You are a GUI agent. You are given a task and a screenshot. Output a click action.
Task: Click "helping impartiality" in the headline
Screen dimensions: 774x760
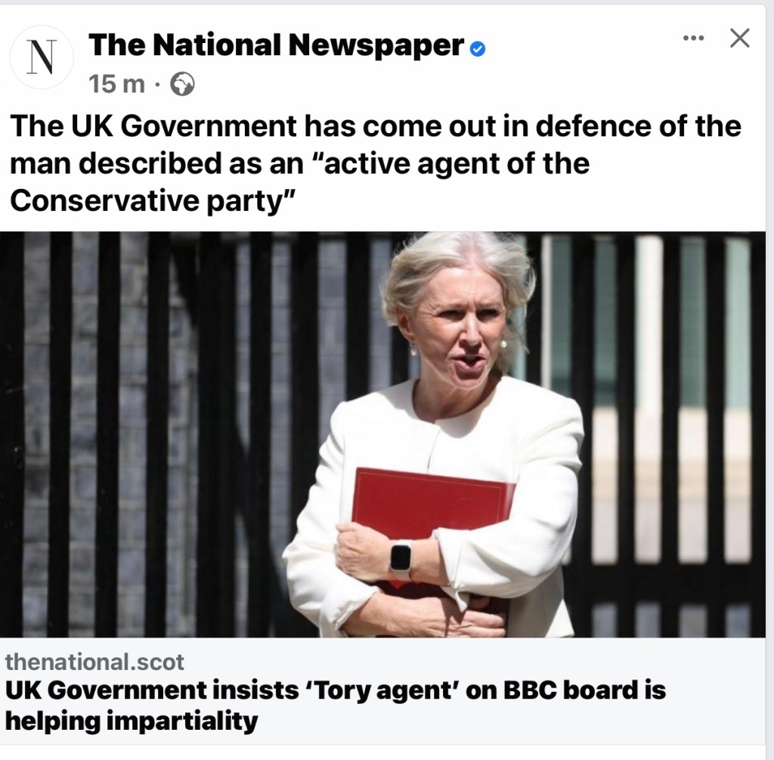pos(132,721)
